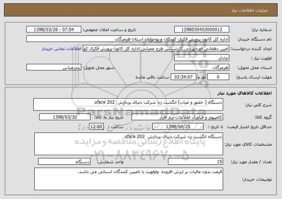Click the اولویت نیاز field showing عادی
Screen dimensions: 282x199
pyautogui.click(x=202, y=58)
